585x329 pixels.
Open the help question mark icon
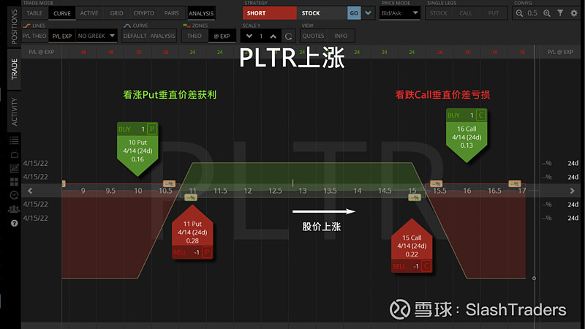(14, 223)
